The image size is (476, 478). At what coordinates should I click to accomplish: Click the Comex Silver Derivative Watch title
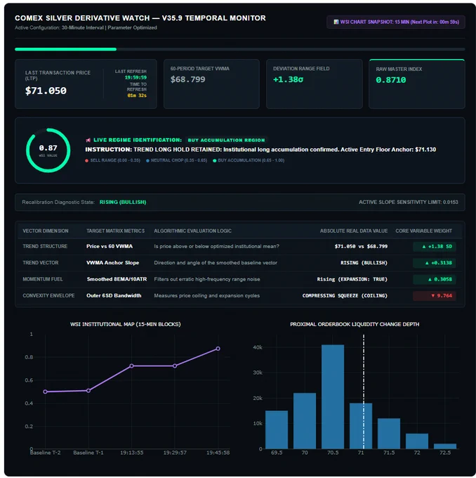140,18
